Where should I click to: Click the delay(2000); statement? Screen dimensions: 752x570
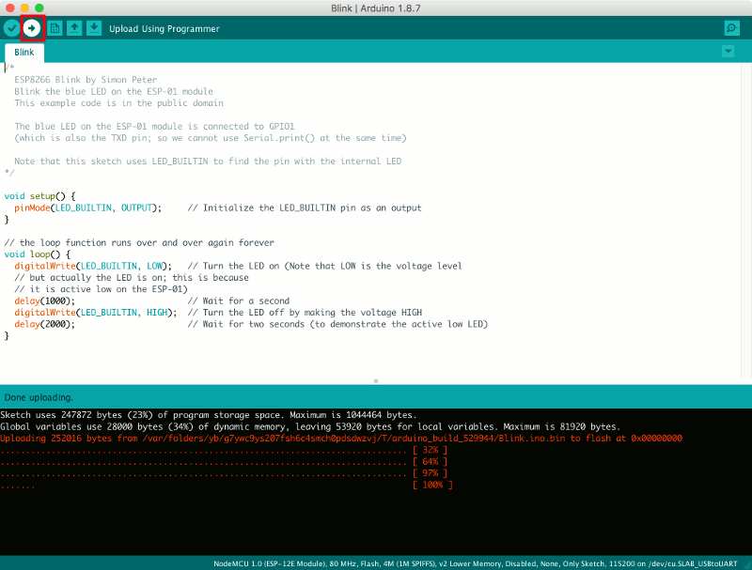click(44, 324)
